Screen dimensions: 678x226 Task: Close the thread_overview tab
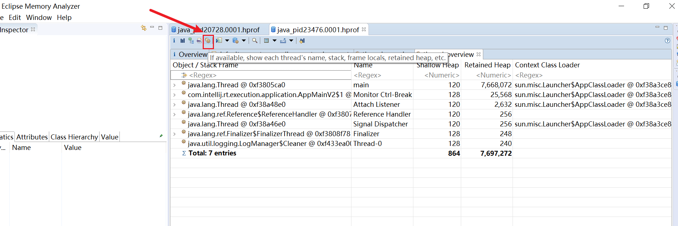(479, 54)
